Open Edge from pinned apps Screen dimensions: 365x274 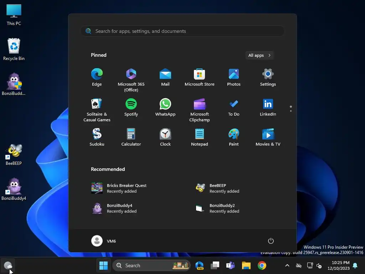coord(97,77)
